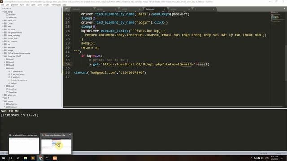287x161 pixels.
Task: Click the 'sai tk mk' output line
Action: coord(10,111)
